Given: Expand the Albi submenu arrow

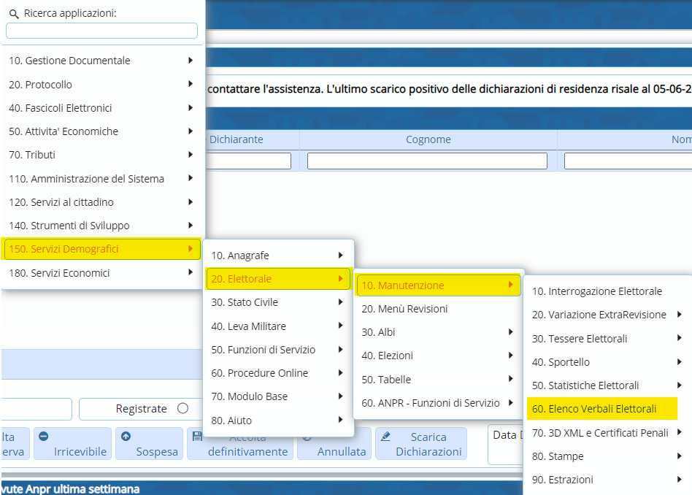Looking at the screenshot, I should click(510, 332).
